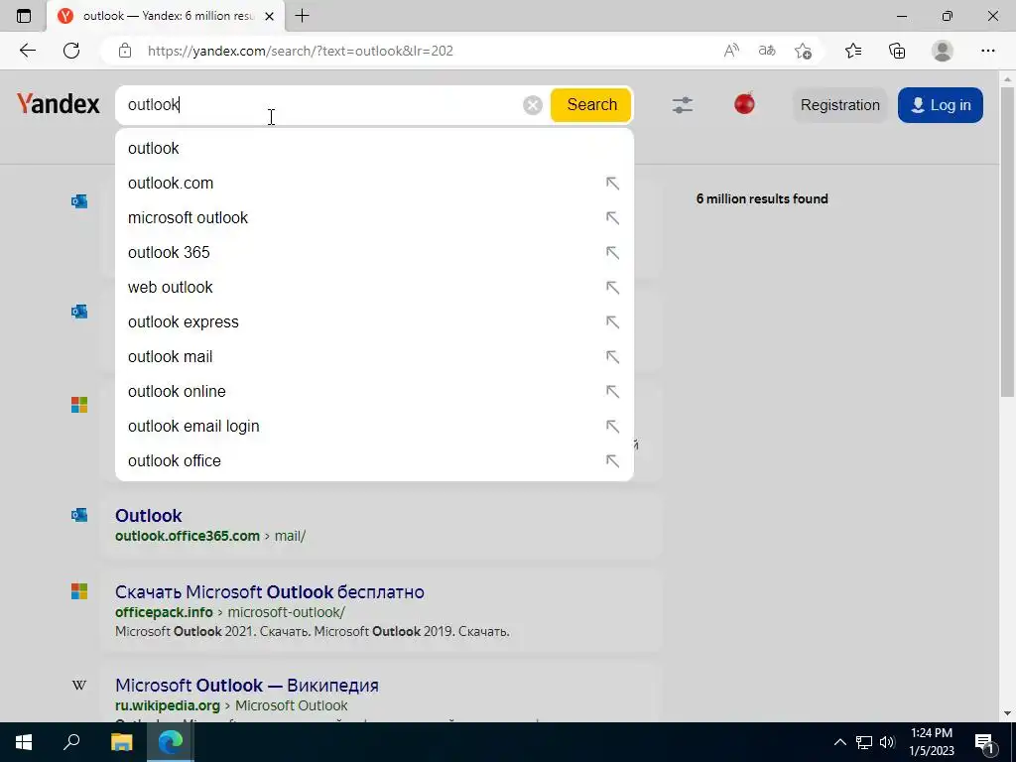Open network tray icon

[864, 742]
